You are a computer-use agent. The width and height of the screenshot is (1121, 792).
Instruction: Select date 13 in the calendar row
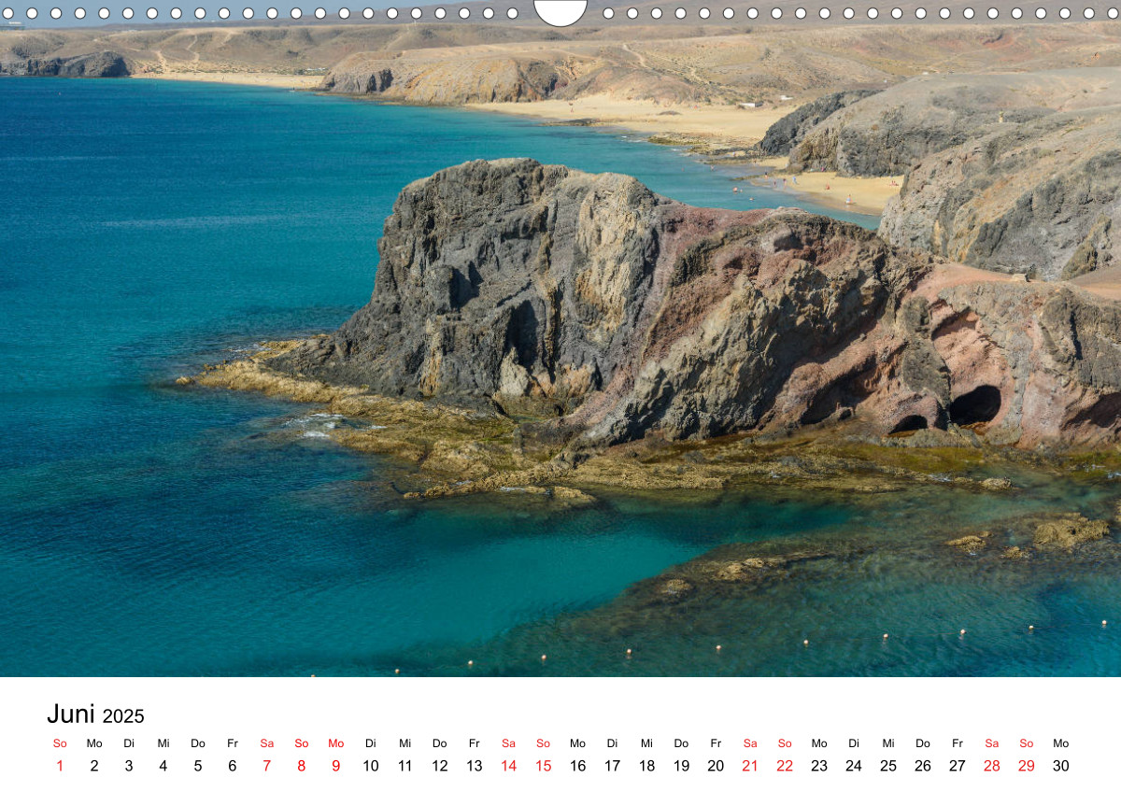475,766
